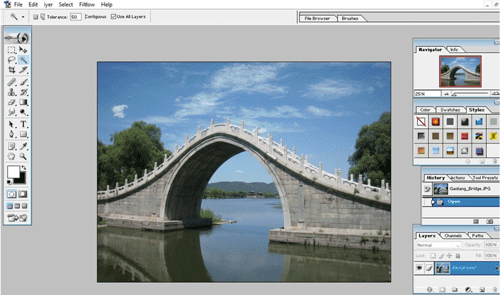Image resolution: width=503 pixels, height=295 pixels.
Task: Open the File menu
Action: point(18,5)
